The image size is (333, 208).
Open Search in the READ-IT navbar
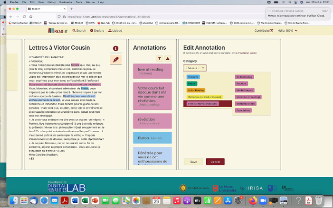click(79, 30)
